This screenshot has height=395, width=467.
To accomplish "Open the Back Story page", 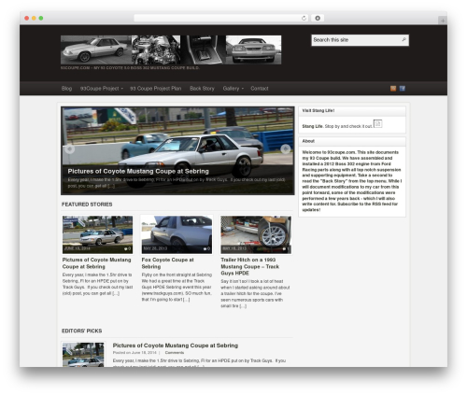I will click(x=202, y=89).
